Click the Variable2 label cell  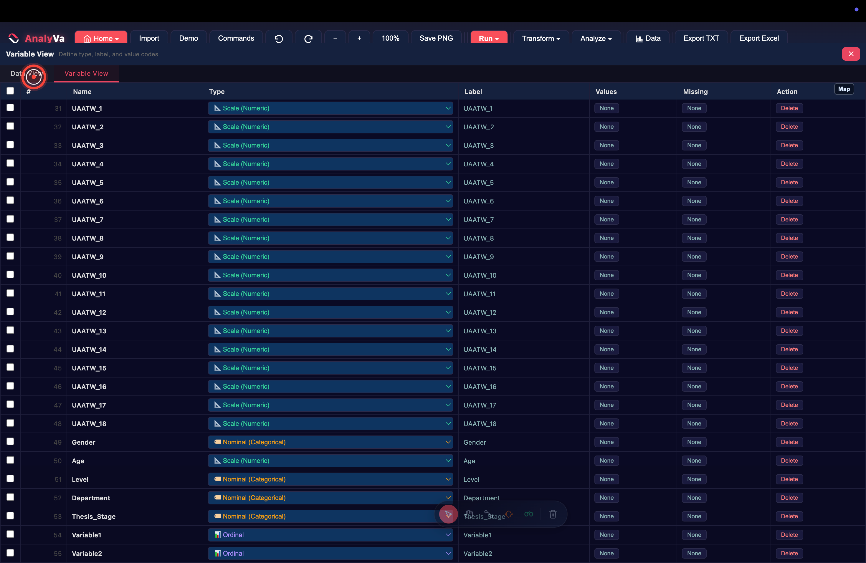[x=524, y=554]
